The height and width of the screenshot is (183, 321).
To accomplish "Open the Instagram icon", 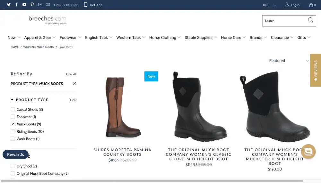I will point(40,4).
